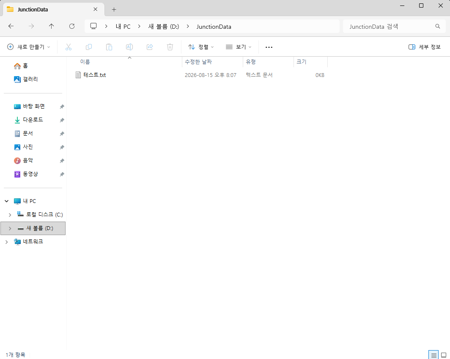Go back to the previous folder
The width and height of the screenshot is (450, 359).
point(11,26)
